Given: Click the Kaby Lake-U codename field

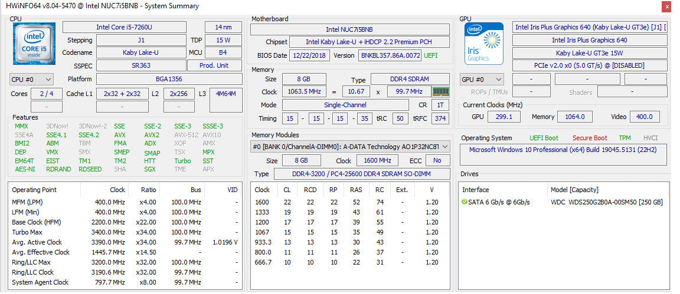Looking at the screenshot, I should [x=142, y=53].
